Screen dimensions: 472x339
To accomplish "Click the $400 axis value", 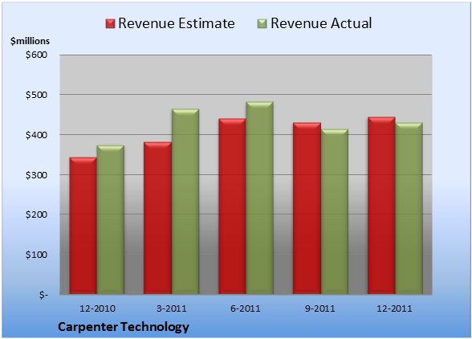I will 36,135.
